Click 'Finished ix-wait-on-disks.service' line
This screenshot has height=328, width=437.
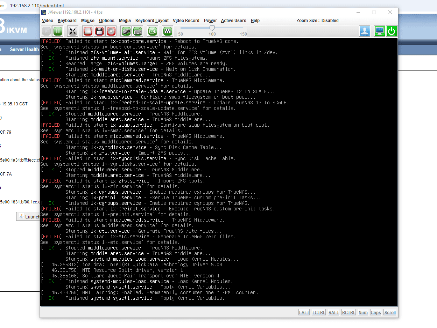click(138, 69)
